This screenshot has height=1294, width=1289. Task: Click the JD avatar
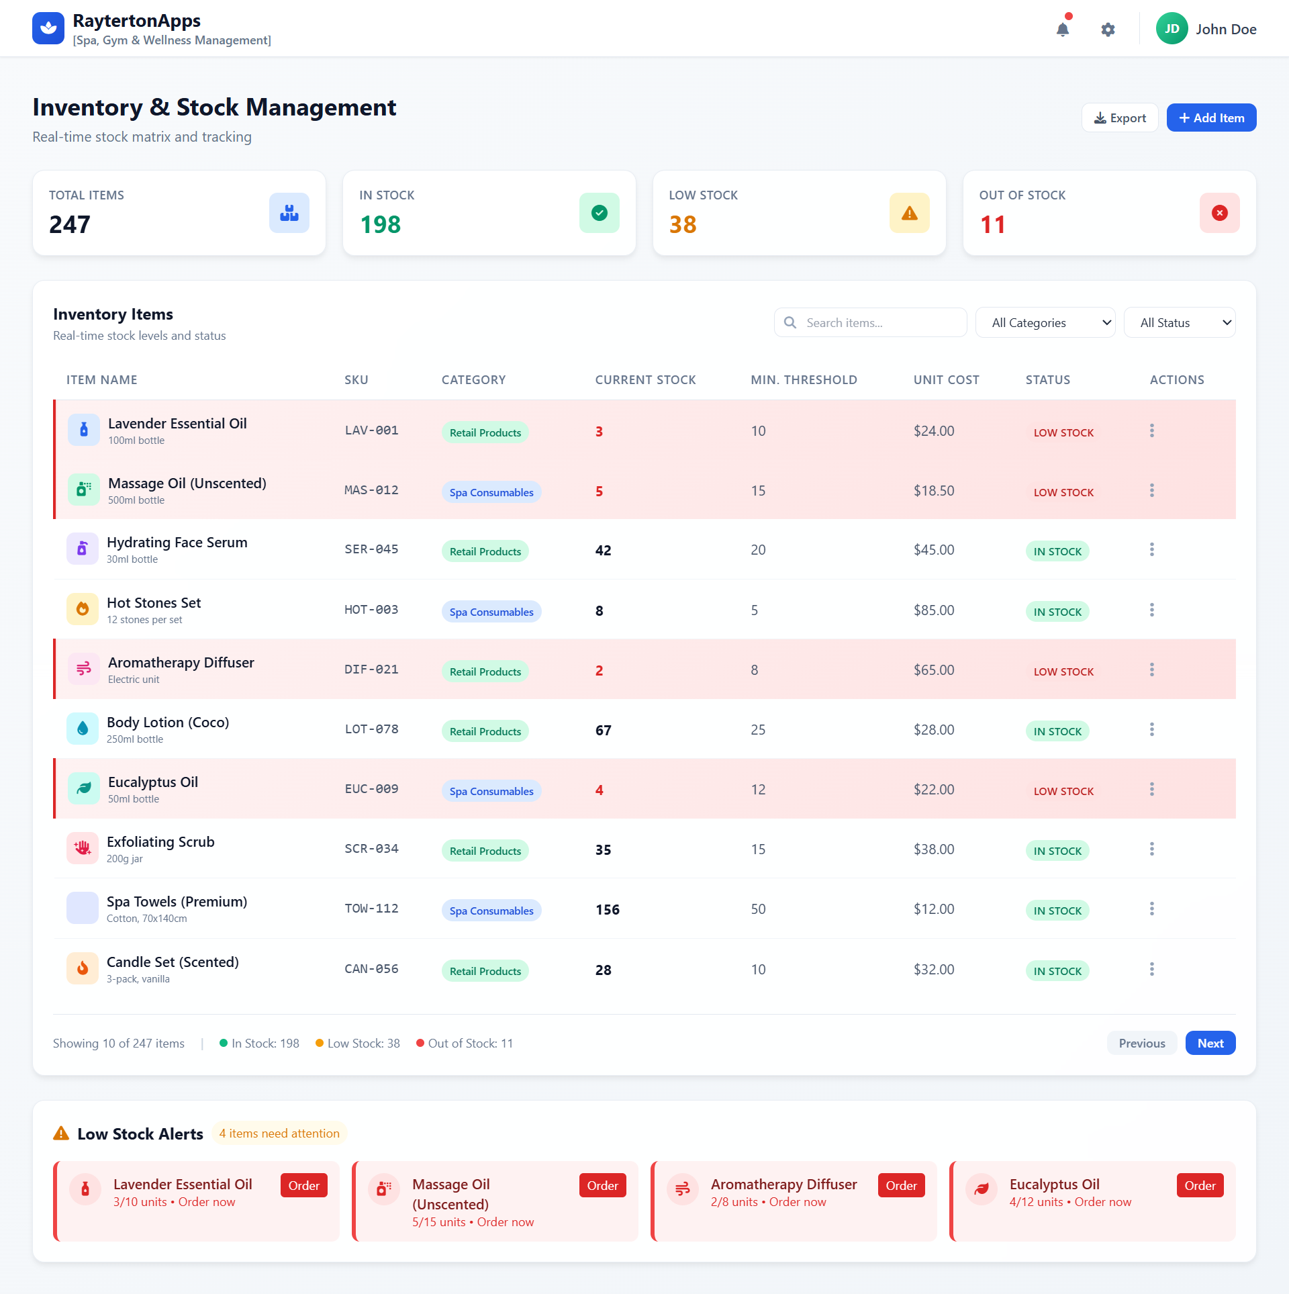1172,28
